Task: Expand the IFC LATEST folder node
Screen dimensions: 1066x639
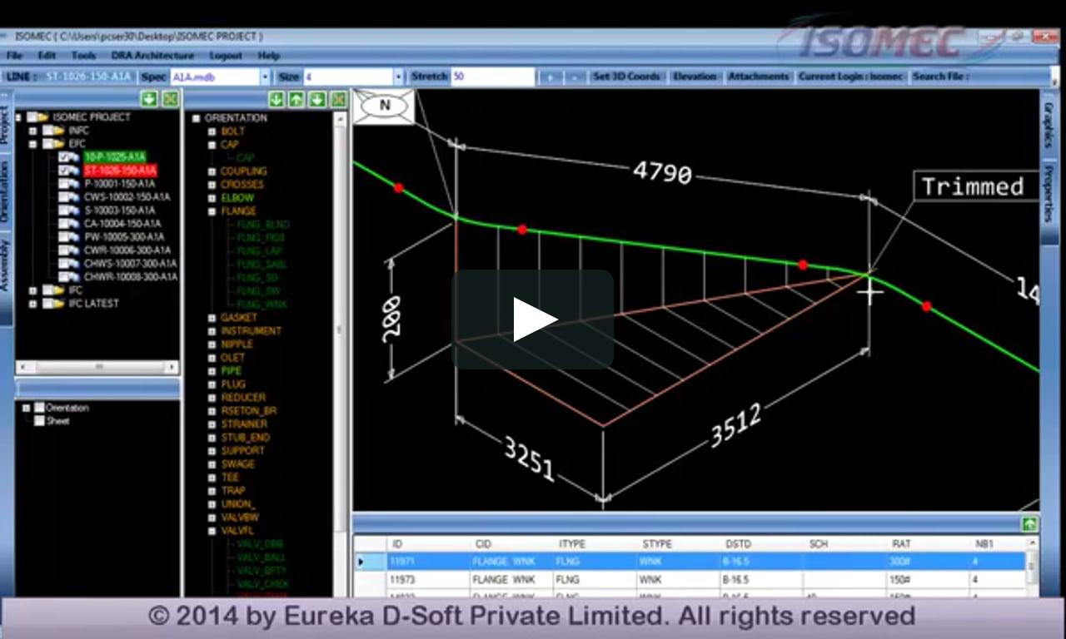Action: (32, 304)
